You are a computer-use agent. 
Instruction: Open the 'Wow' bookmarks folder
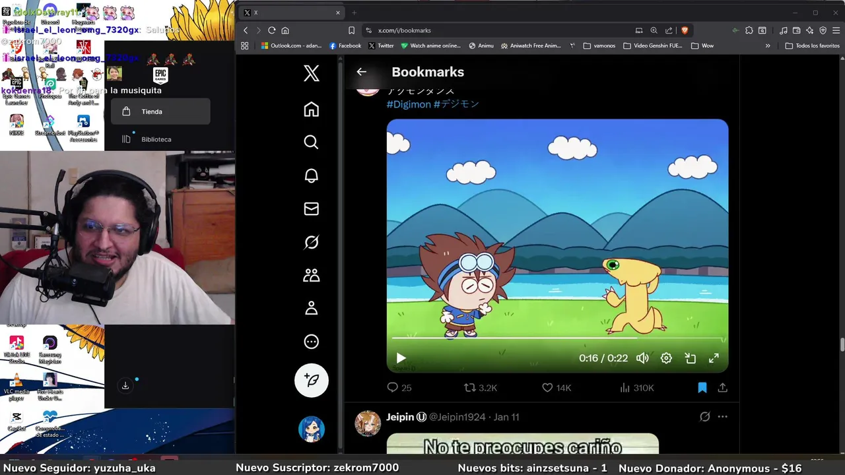pyautogui.click(x=702, y=46)
